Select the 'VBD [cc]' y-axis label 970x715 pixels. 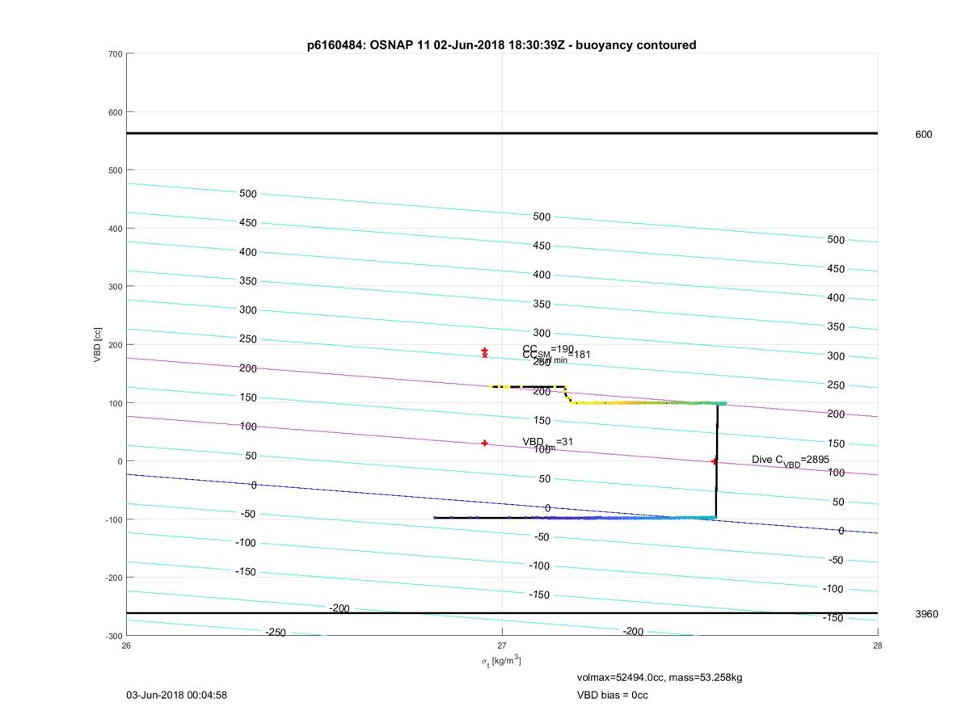coord(97,345)
